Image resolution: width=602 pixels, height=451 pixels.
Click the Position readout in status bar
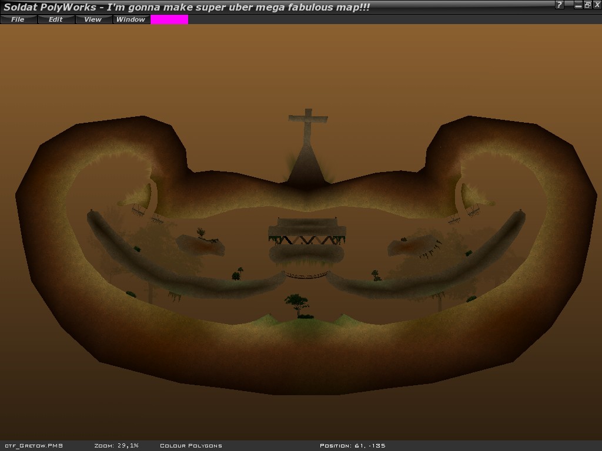click(x=353, y=446)
